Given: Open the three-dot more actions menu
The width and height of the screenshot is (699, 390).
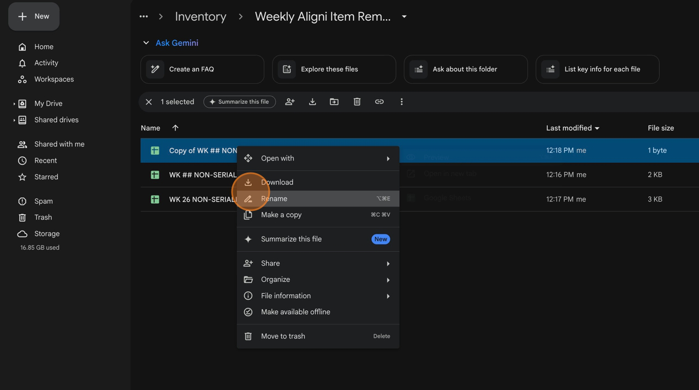Looking at the screenshot, I should [401, 102].
